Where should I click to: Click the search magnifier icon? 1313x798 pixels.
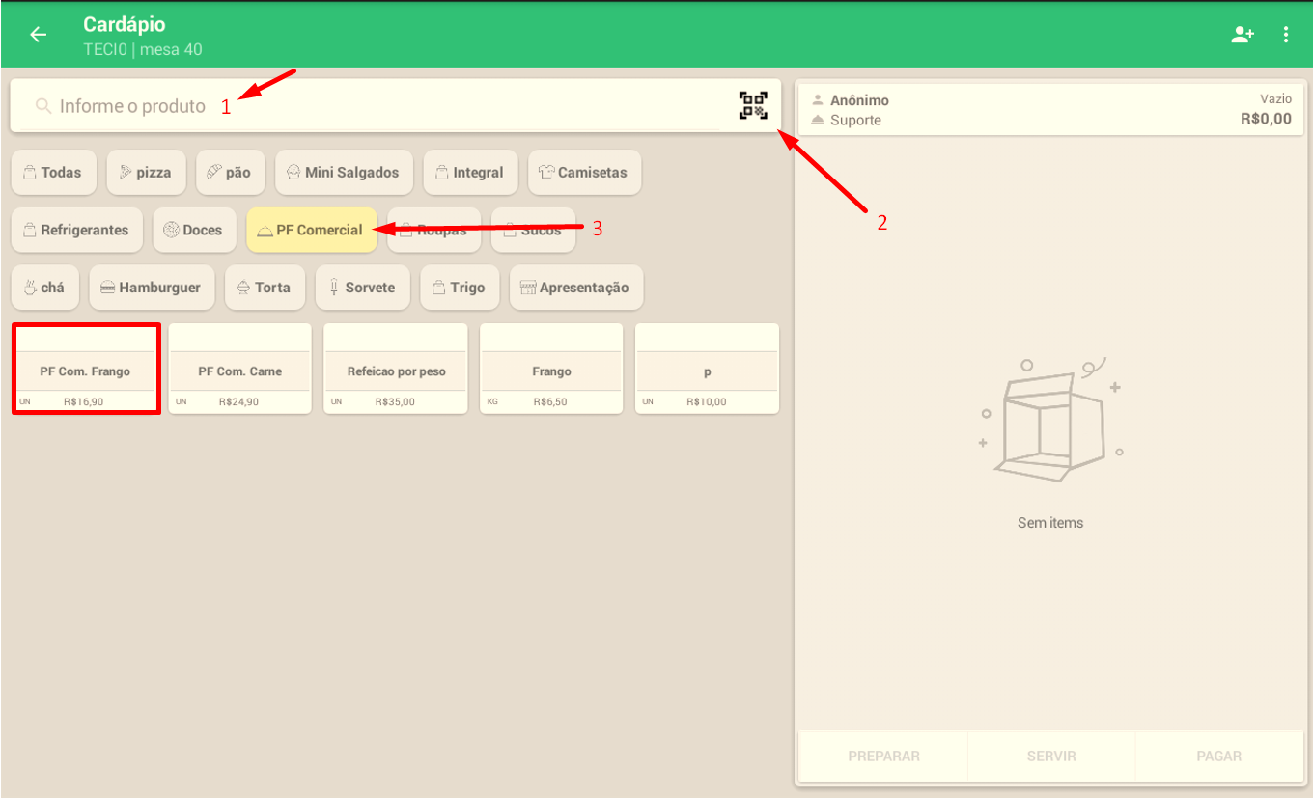[x=42, y=106]
